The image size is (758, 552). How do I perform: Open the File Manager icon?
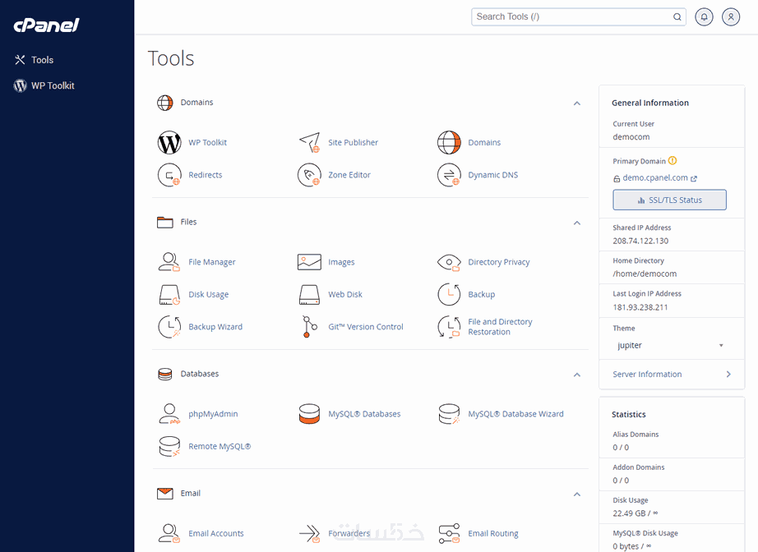(x=169, y=262)
